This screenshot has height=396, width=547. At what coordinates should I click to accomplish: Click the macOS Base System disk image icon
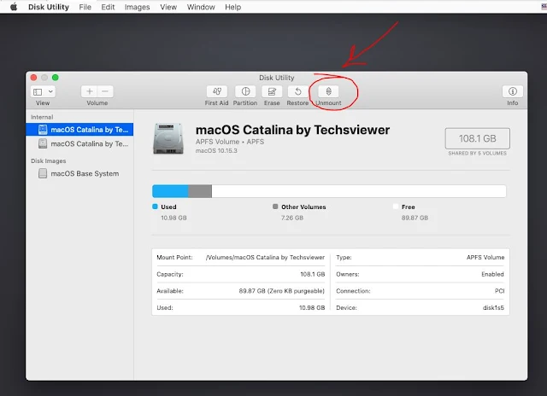coord(43,173)
